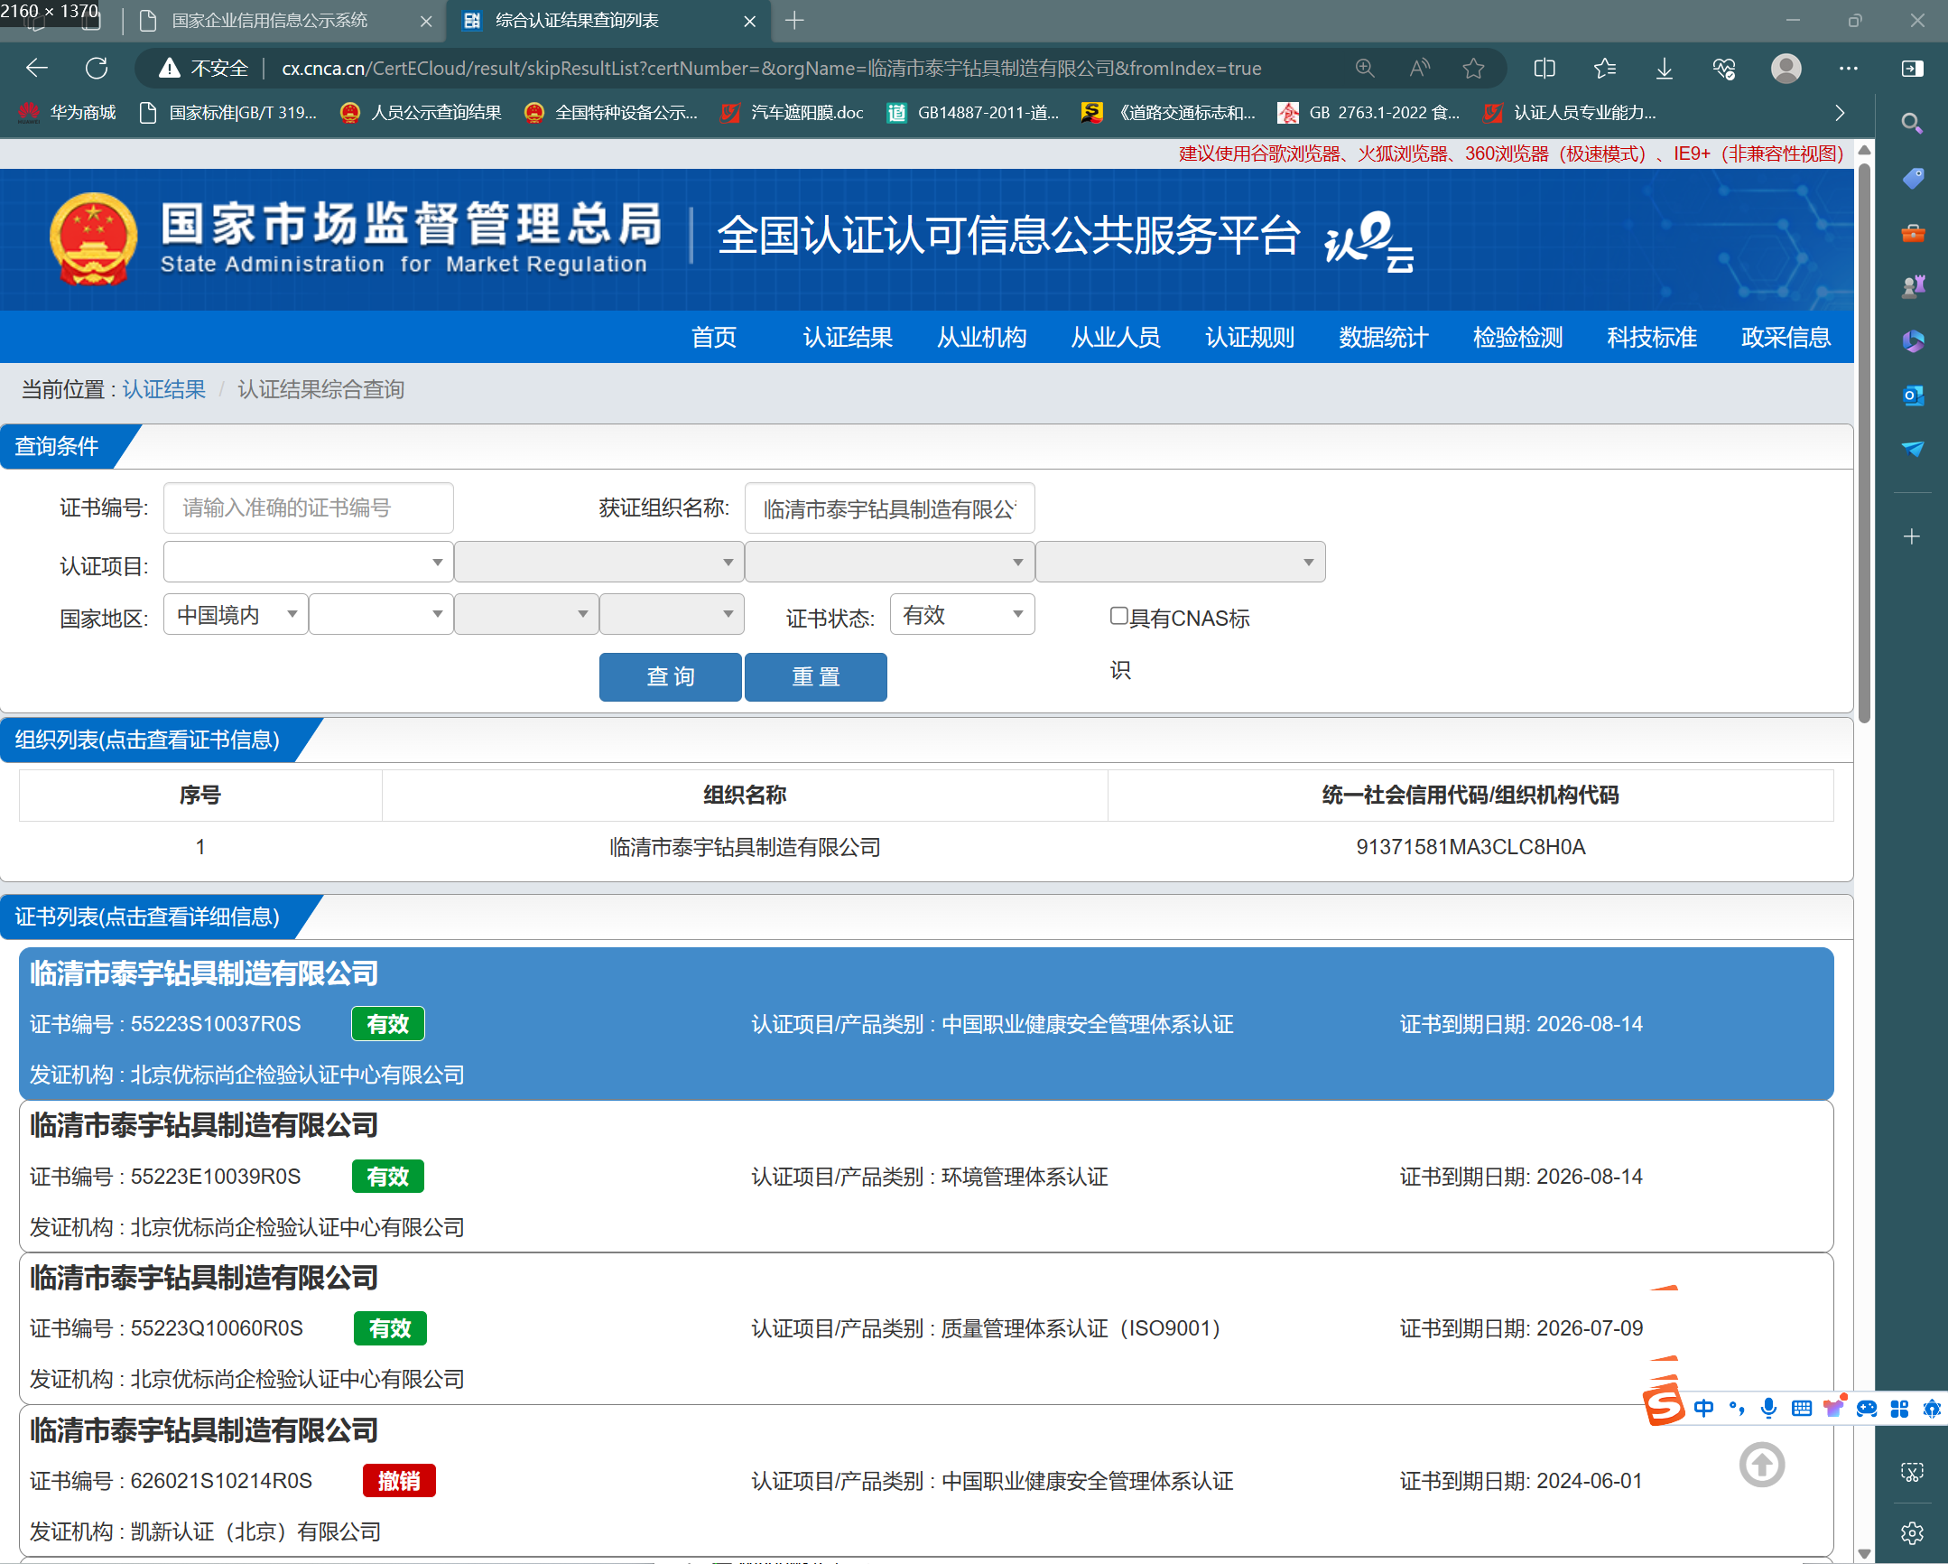Open favorites list icon
Viewport: 1948px width, 1564px height.
coord(1605,68)
